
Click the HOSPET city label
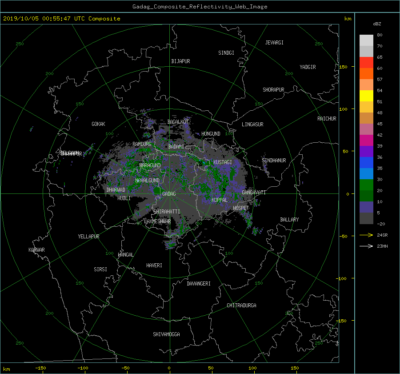pos(241,208)
